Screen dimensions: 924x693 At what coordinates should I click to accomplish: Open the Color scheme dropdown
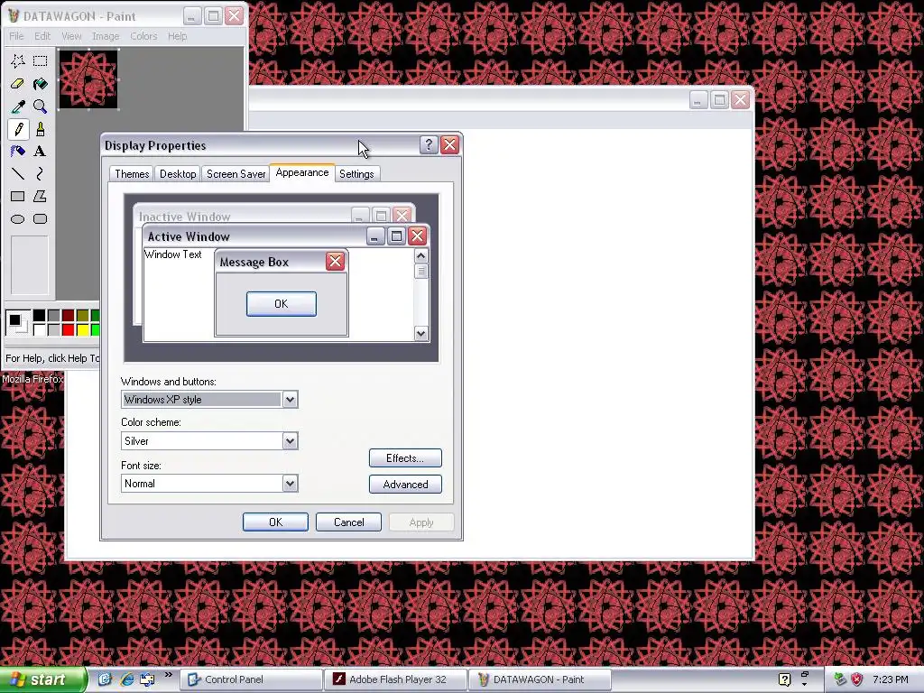[290, 440]
